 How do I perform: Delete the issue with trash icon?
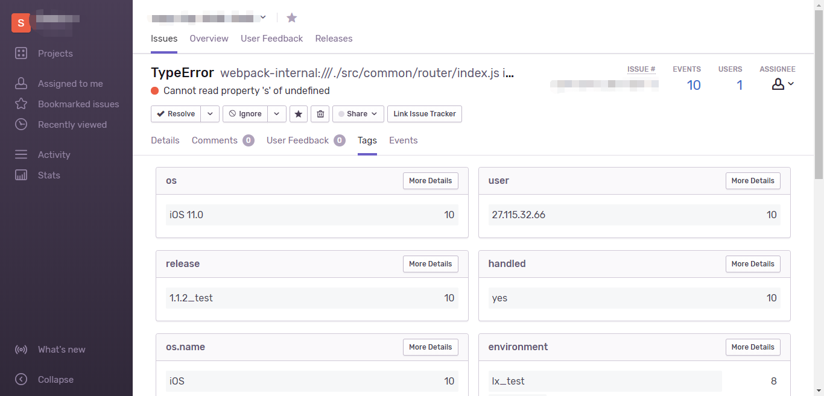(320, 114)
